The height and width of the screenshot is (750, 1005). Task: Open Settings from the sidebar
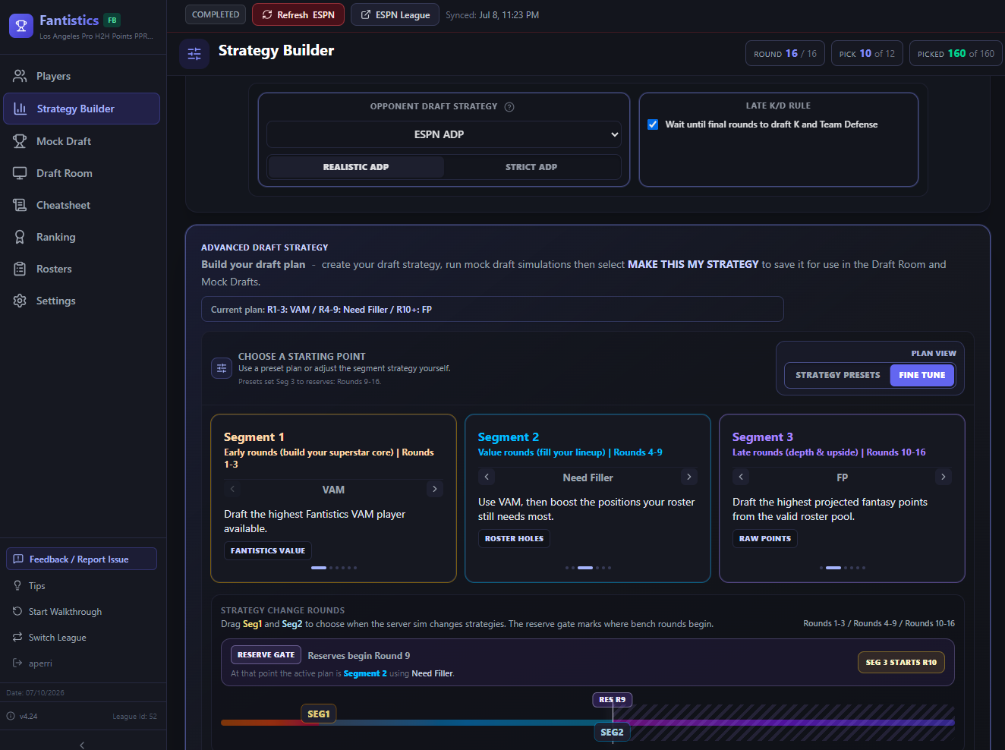click(82, 301)
